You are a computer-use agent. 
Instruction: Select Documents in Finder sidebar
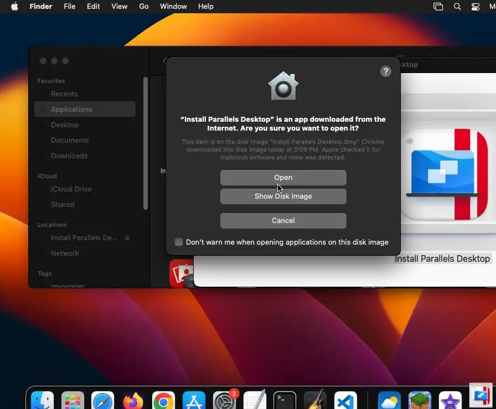[70, 140]
